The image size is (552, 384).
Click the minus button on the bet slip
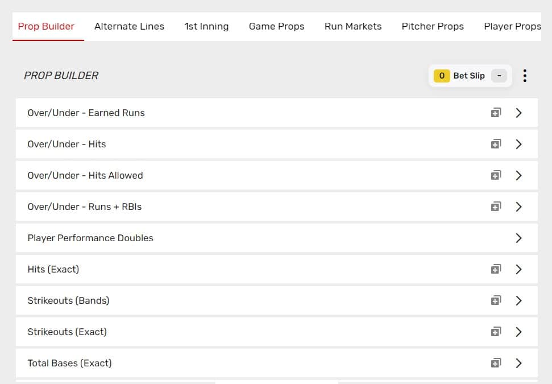(x=498, y=75)
